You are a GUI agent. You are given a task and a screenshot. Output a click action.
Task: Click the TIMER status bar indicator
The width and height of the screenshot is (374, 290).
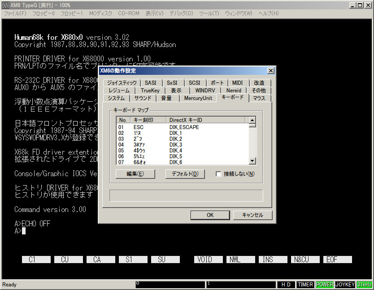pos(305,285)
